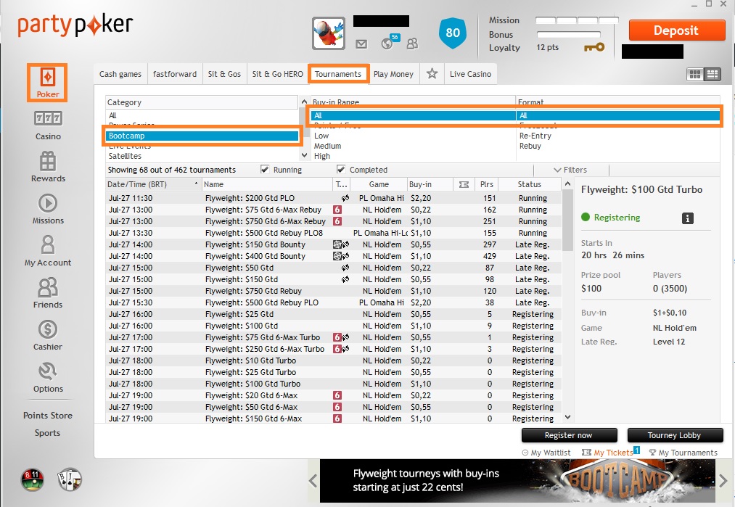Sort by Date/Time column
Viewport: 735px width, 507px height.
(154, 185)
